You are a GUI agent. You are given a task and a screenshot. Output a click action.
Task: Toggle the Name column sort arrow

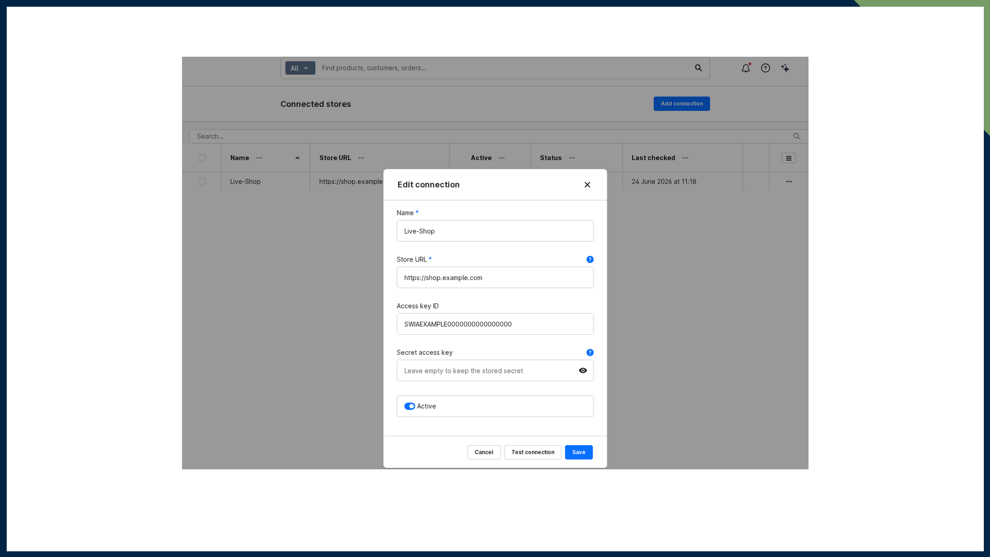tap(297, 158)
